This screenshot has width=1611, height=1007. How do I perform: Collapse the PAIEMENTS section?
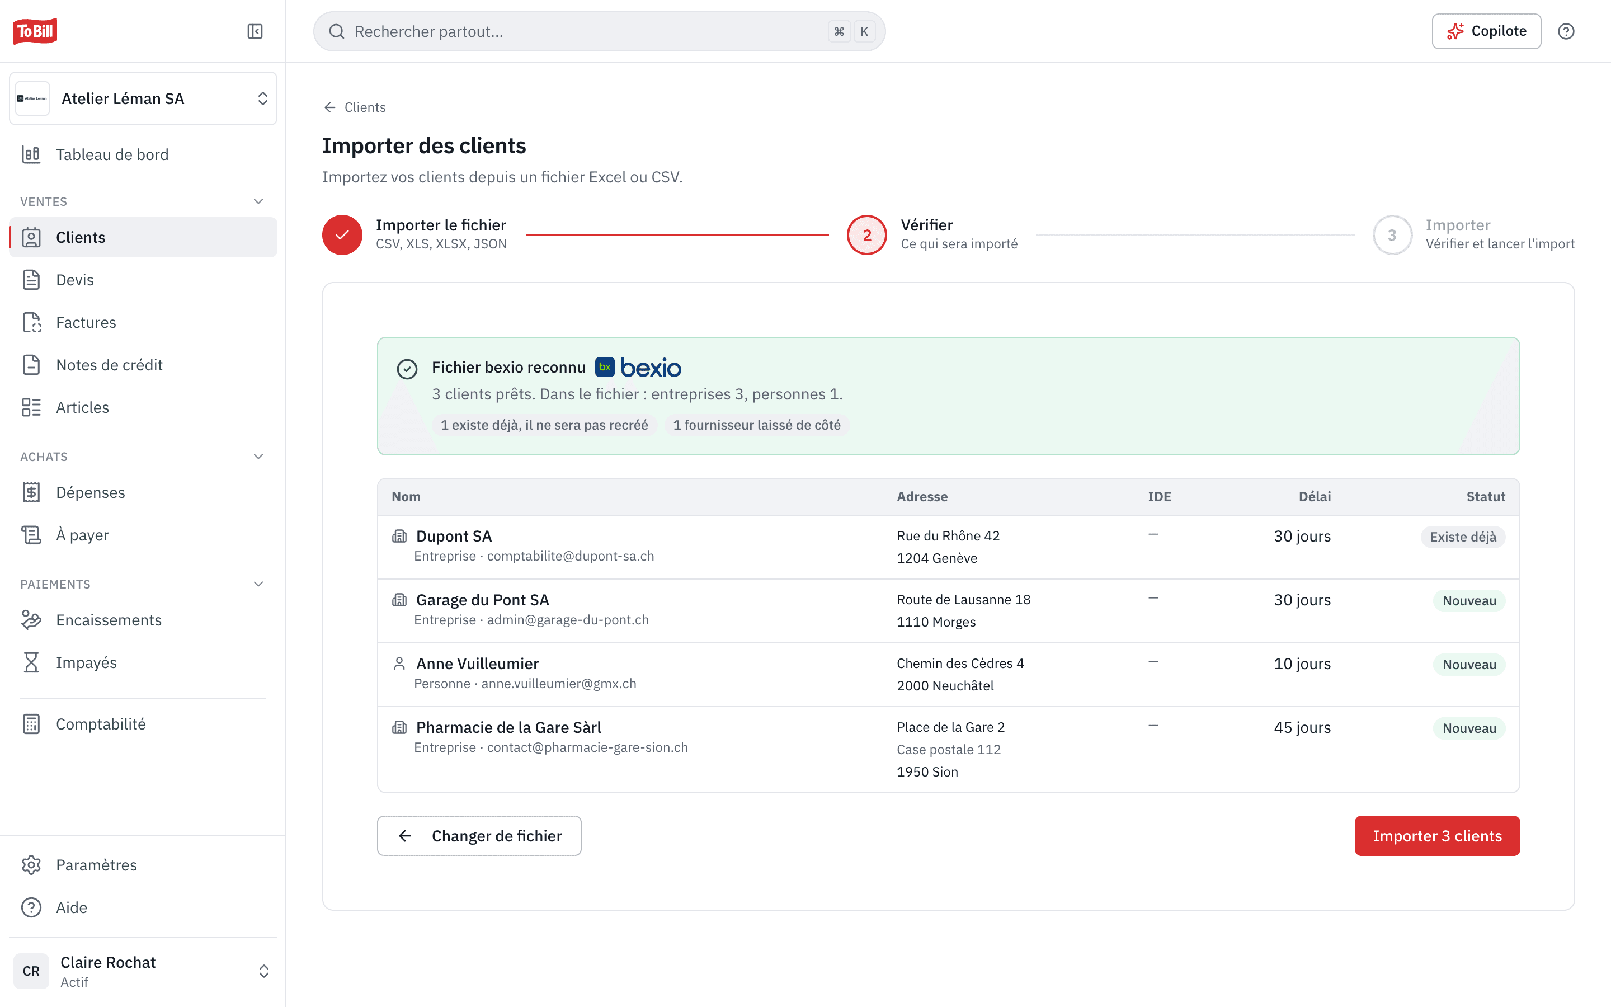click(258, 584)
